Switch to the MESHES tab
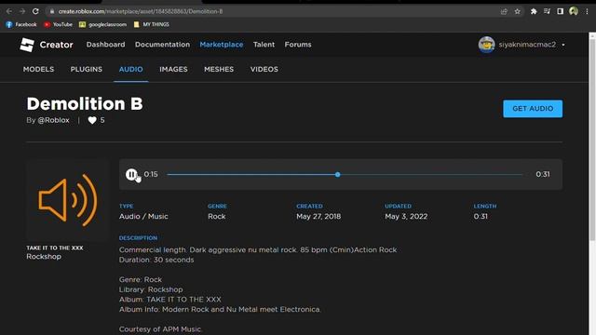The height and width of the screenshot is (335, 596). coord(219,69)
